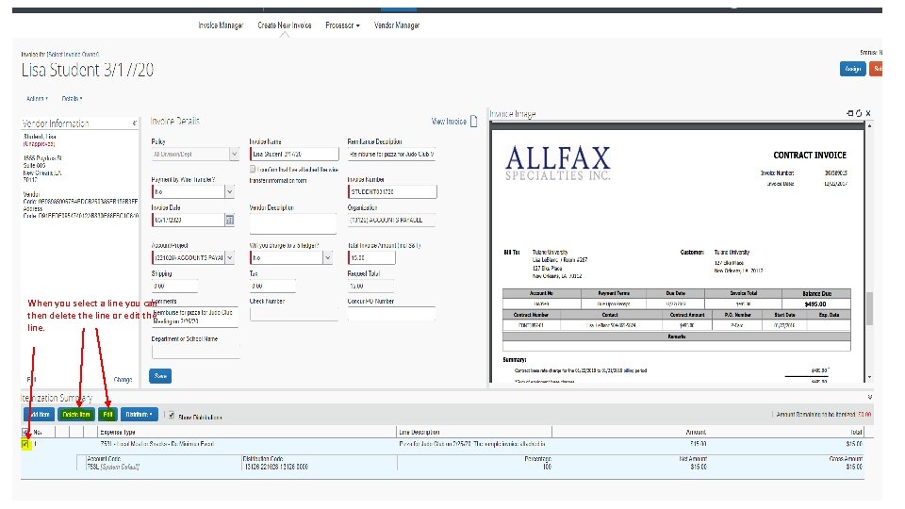Open the Invoice Date calendar picker
Image resolution: width=905 pixels, height=509 pixels.
(230, 220)
